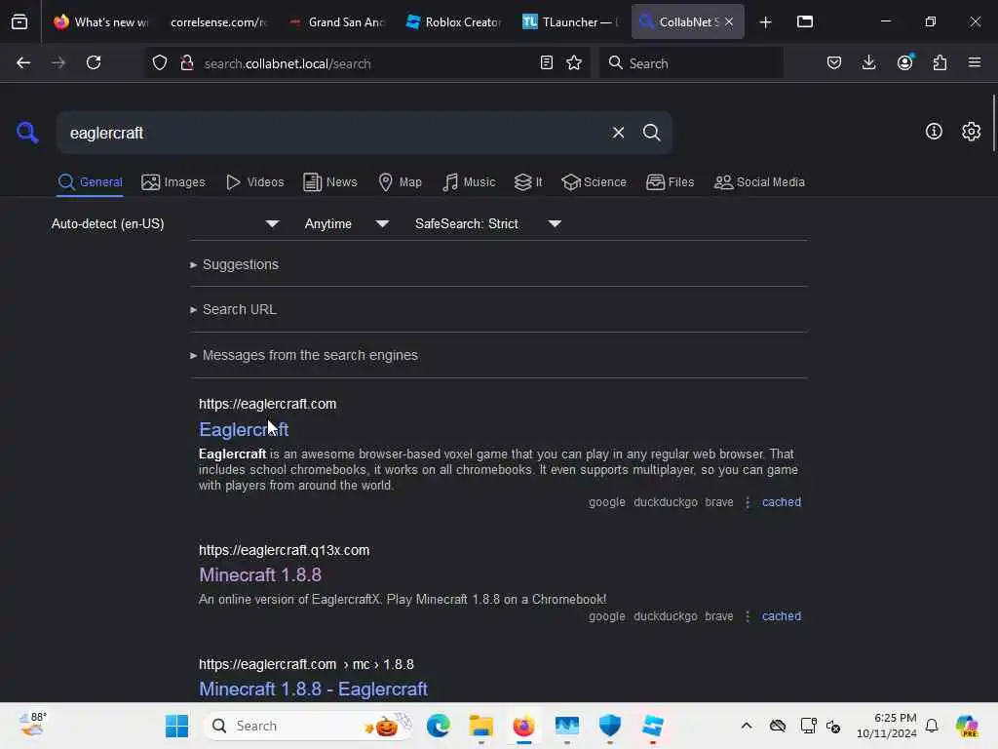Screen dimensions: 998x749
Task: Open the Anytime time range dropdown
Action: (x=346, y=223)
